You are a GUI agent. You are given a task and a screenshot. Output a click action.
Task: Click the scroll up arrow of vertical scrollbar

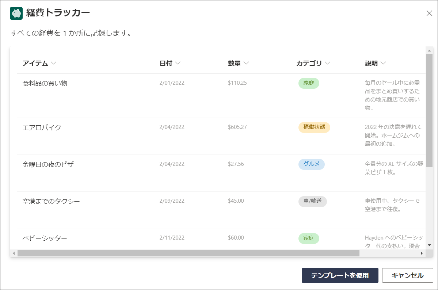pyautogui.click(x=429, y=50)
